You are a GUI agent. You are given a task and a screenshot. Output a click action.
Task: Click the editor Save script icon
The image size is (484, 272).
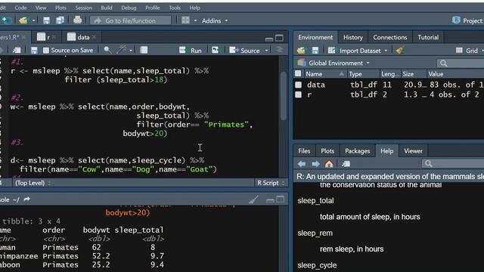point(34,51)
